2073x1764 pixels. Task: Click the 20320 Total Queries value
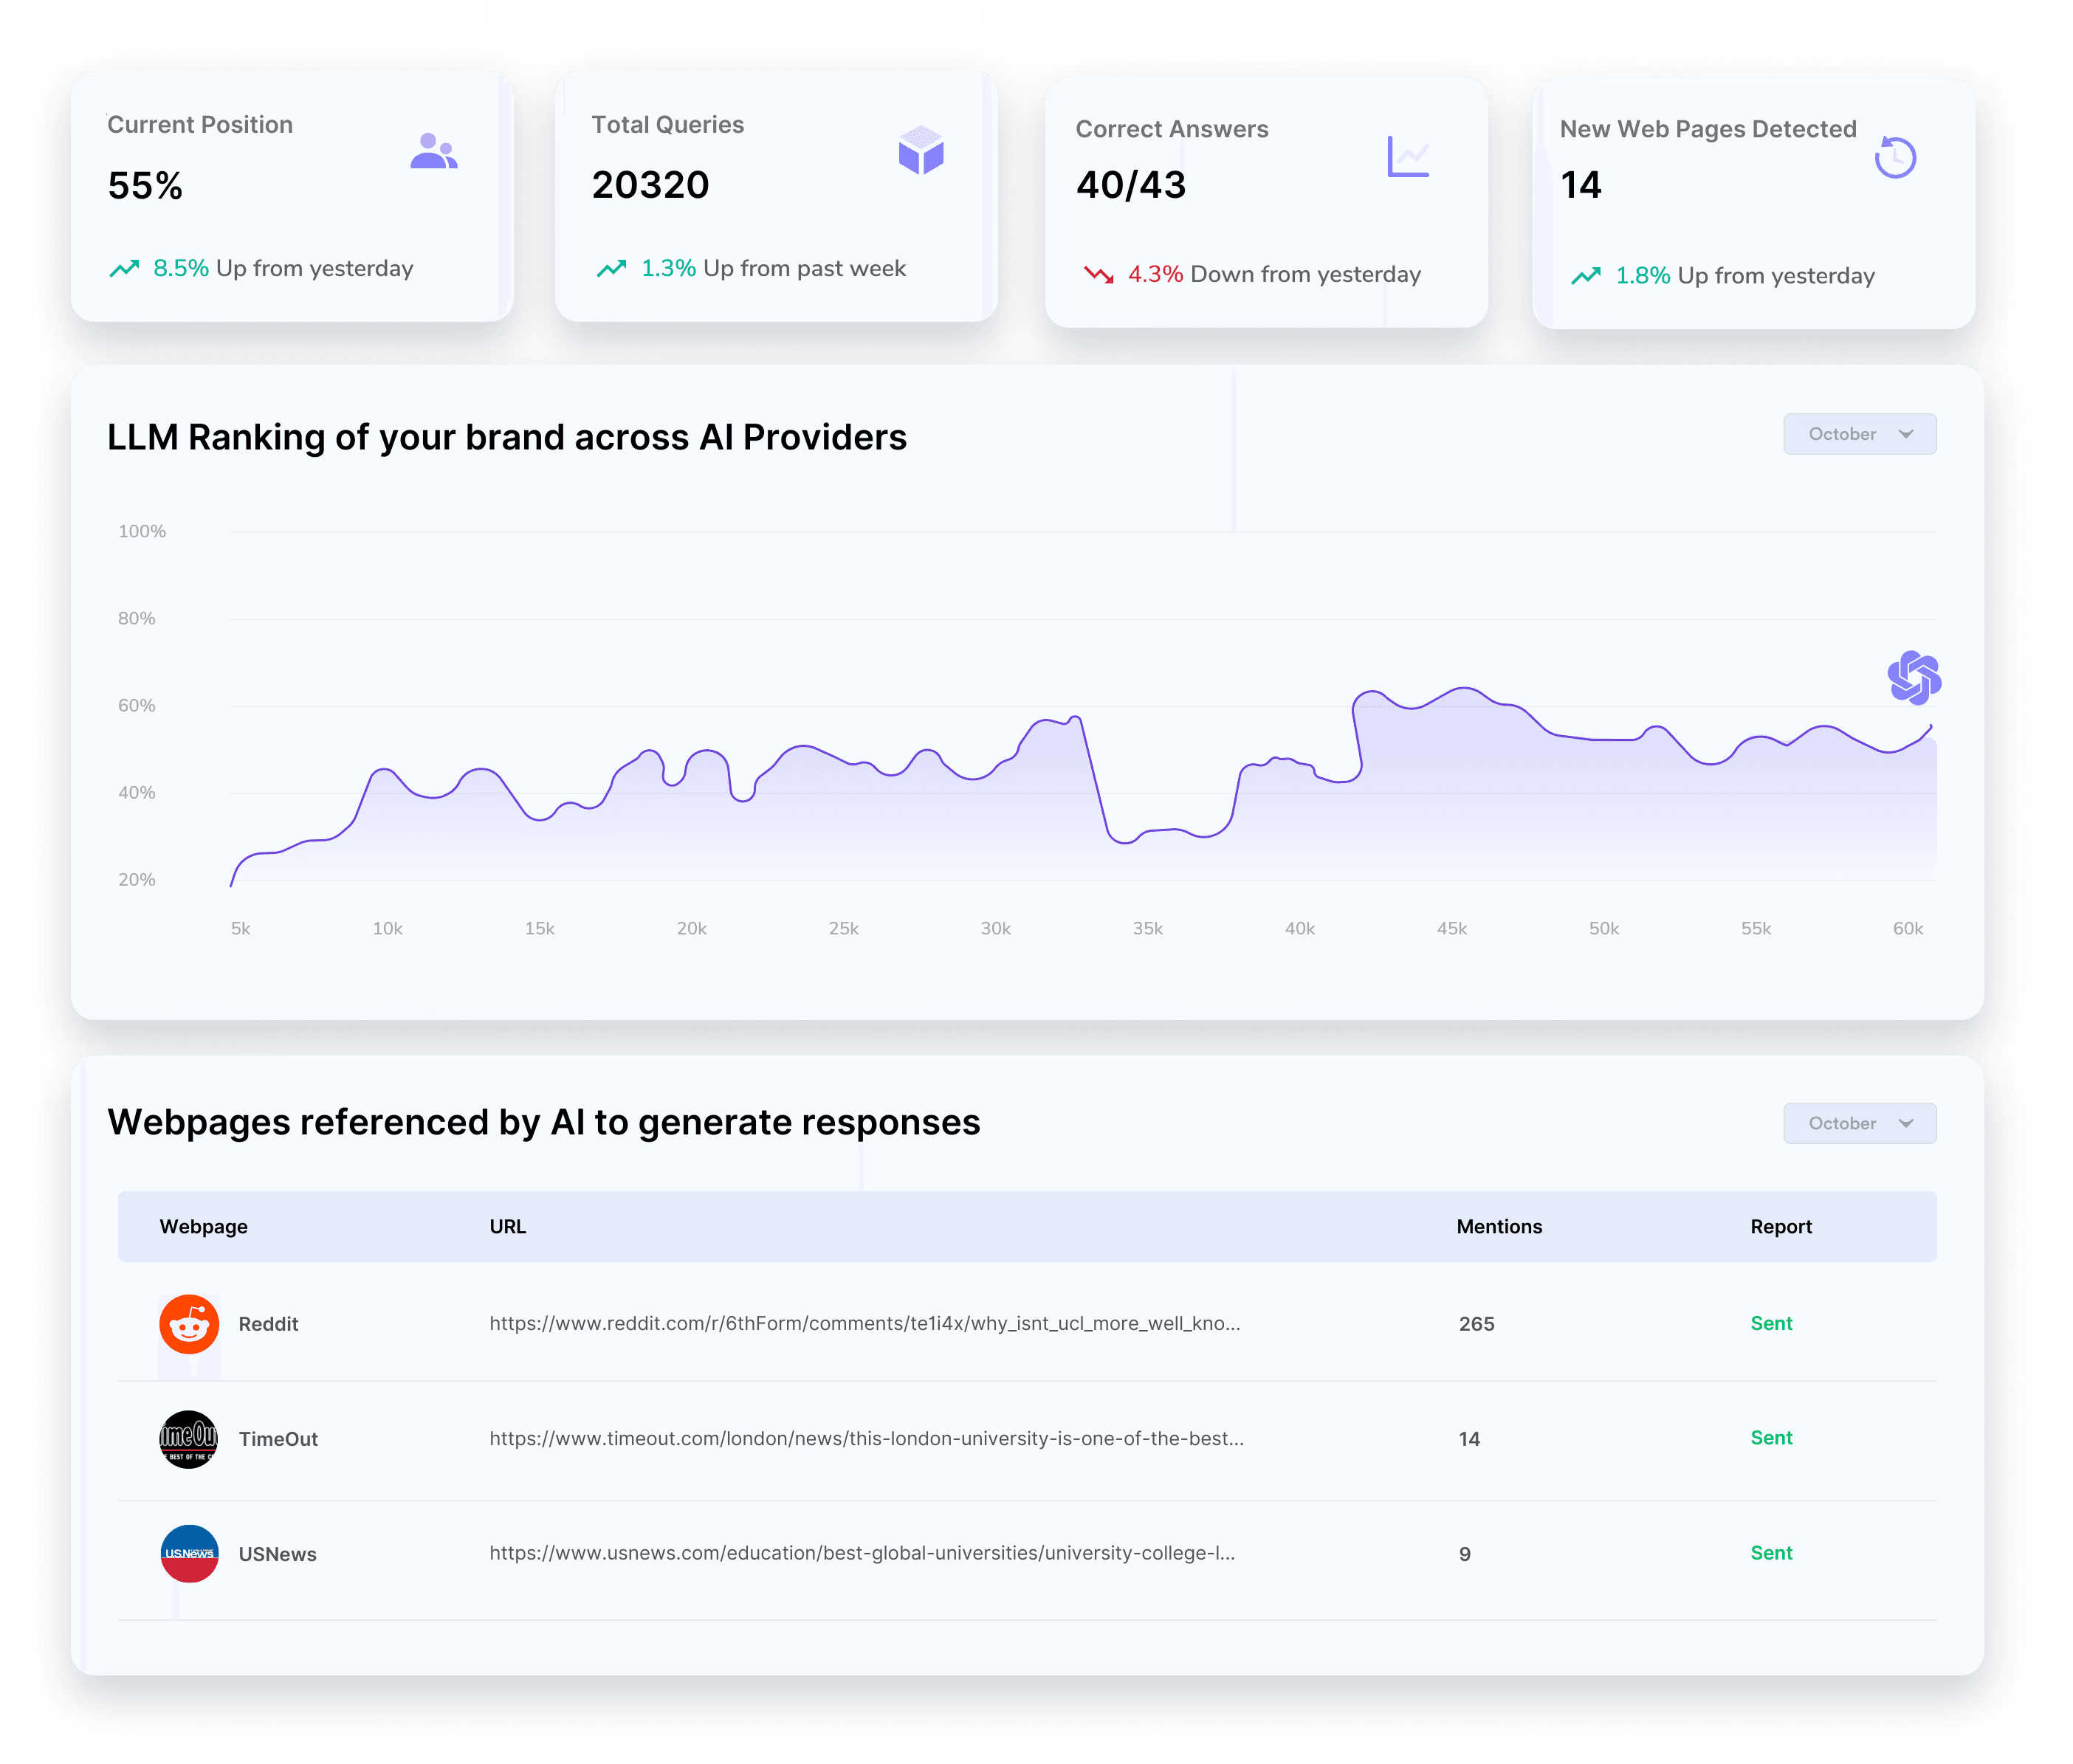(x=650, y=185)
